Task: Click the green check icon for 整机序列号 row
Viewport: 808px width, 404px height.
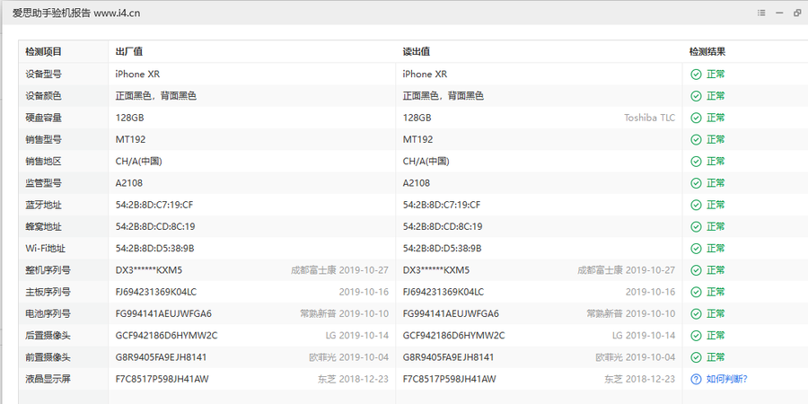Action: [x=696, y=270]
